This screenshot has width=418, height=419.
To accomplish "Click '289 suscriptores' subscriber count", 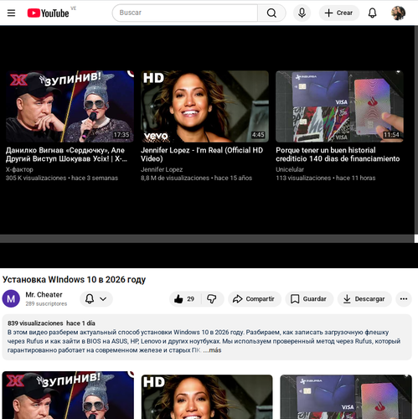I will [x=46, y=303].
